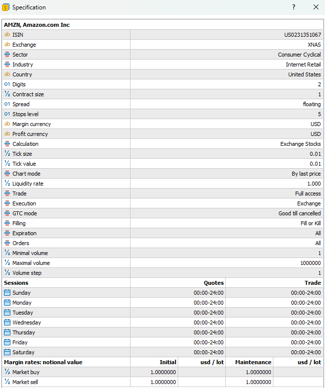The image size is (325, 388).
Task: Click the Calculation row enum icon
Action: (7, 144)
